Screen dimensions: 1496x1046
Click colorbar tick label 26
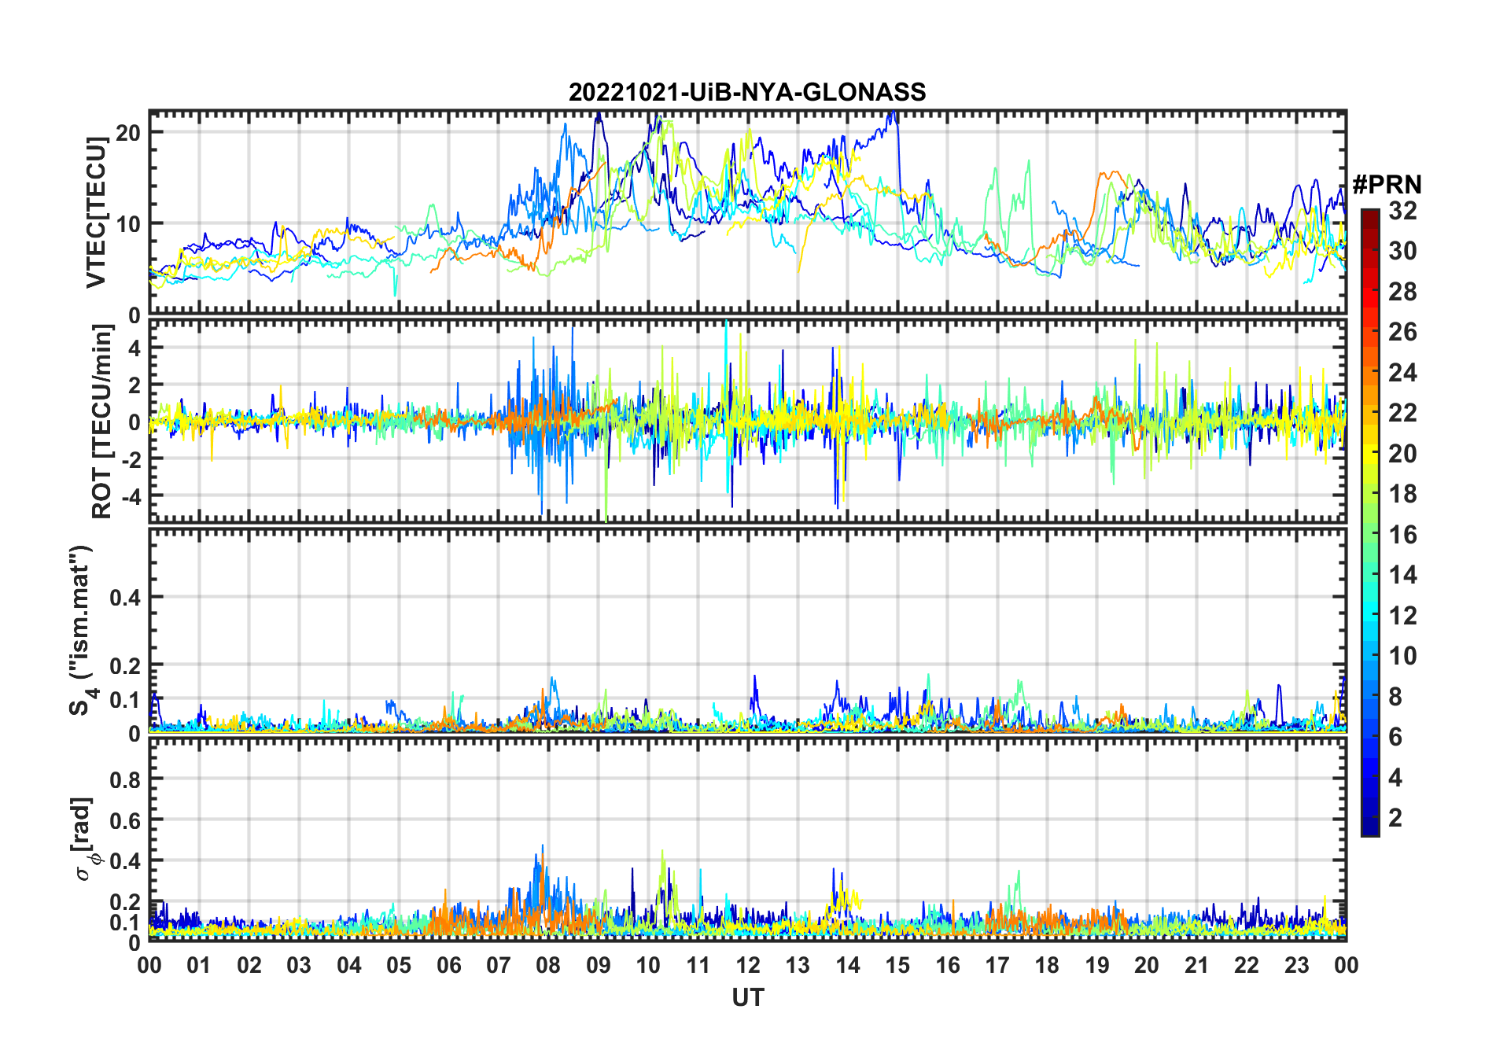tap(1402, 332)
